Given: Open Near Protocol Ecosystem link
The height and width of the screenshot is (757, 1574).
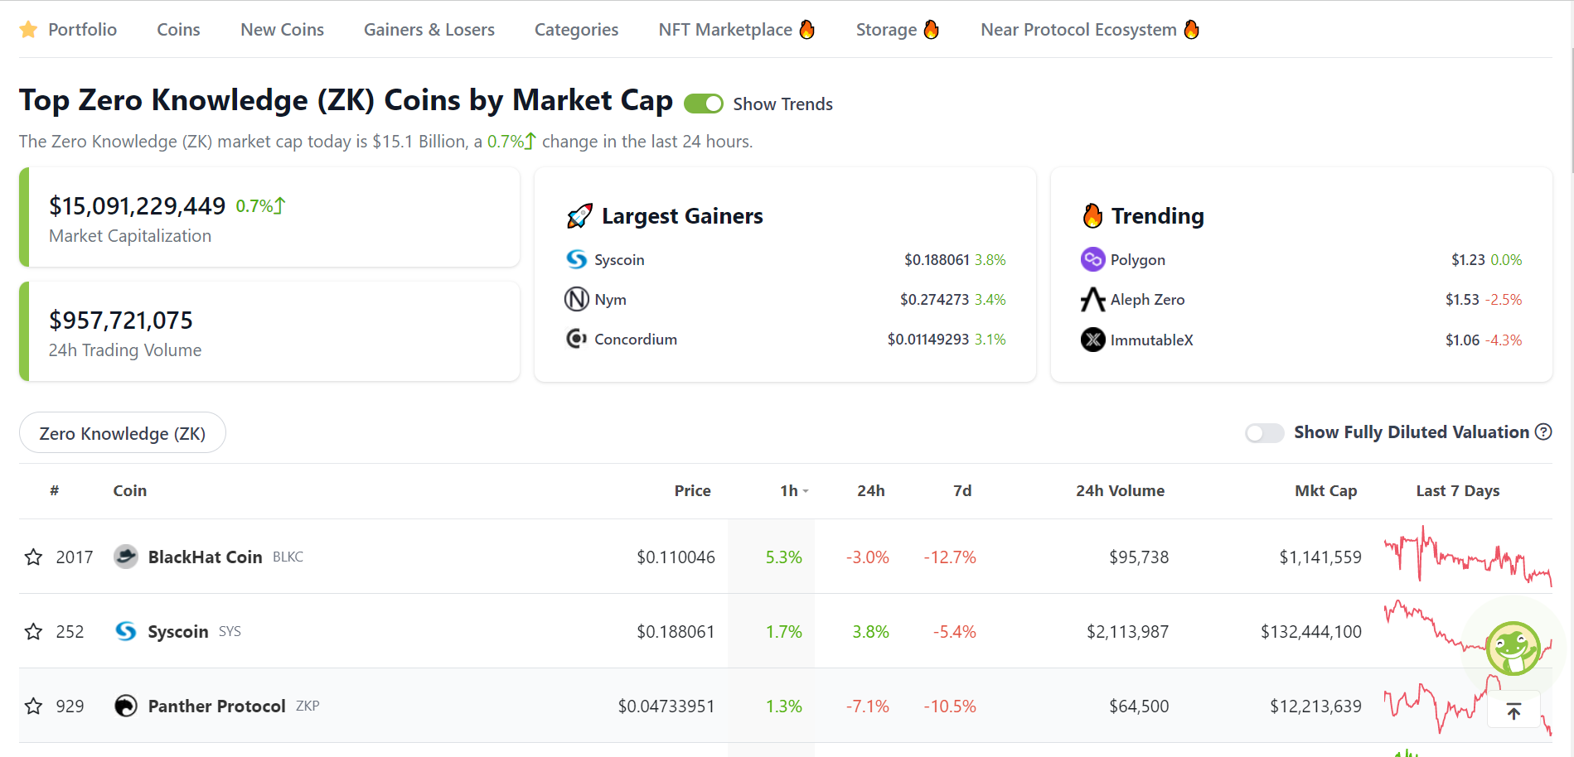Looking at the screenshot, I should 1078,30.
